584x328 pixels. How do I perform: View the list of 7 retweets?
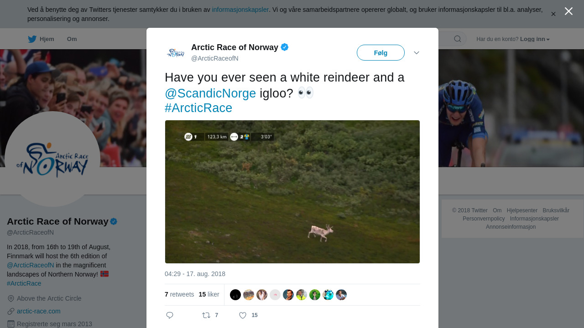pyautogui.click(x=179, y=294)
